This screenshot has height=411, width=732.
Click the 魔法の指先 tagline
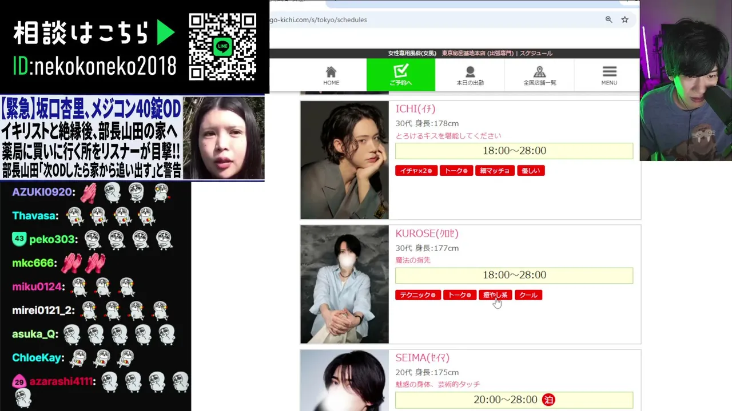[413, 260]
